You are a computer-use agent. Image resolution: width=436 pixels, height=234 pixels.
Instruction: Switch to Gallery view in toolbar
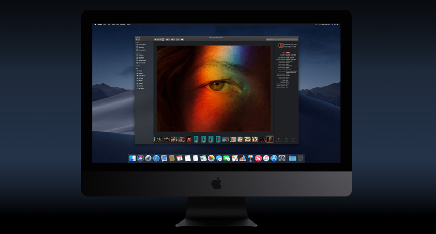point(163,40)
